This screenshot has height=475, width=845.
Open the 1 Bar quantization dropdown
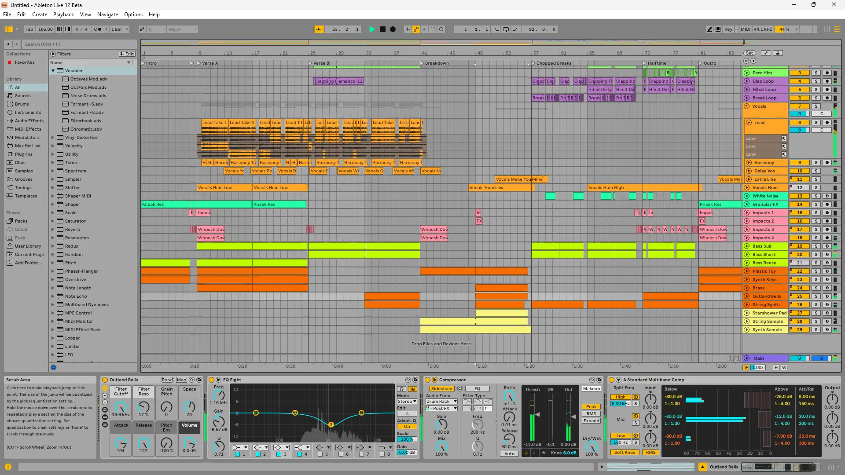[x=120, y=29]
